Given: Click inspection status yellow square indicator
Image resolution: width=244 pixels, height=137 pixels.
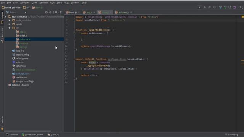Looking at the screenshot, I should pyautogui.click(x=242, y=17).
